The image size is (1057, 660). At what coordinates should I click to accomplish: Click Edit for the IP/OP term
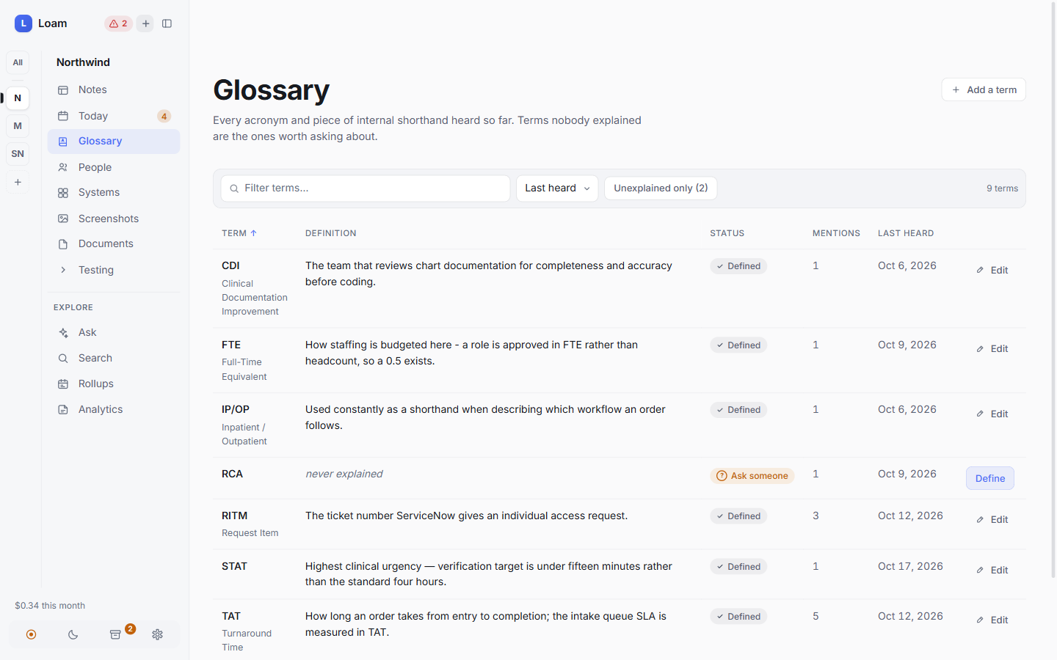tap(992, 414)
